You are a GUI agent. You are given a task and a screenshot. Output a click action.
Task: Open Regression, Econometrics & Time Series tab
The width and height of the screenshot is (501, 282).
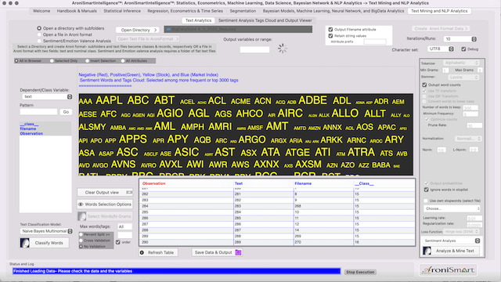pos(185,11)
